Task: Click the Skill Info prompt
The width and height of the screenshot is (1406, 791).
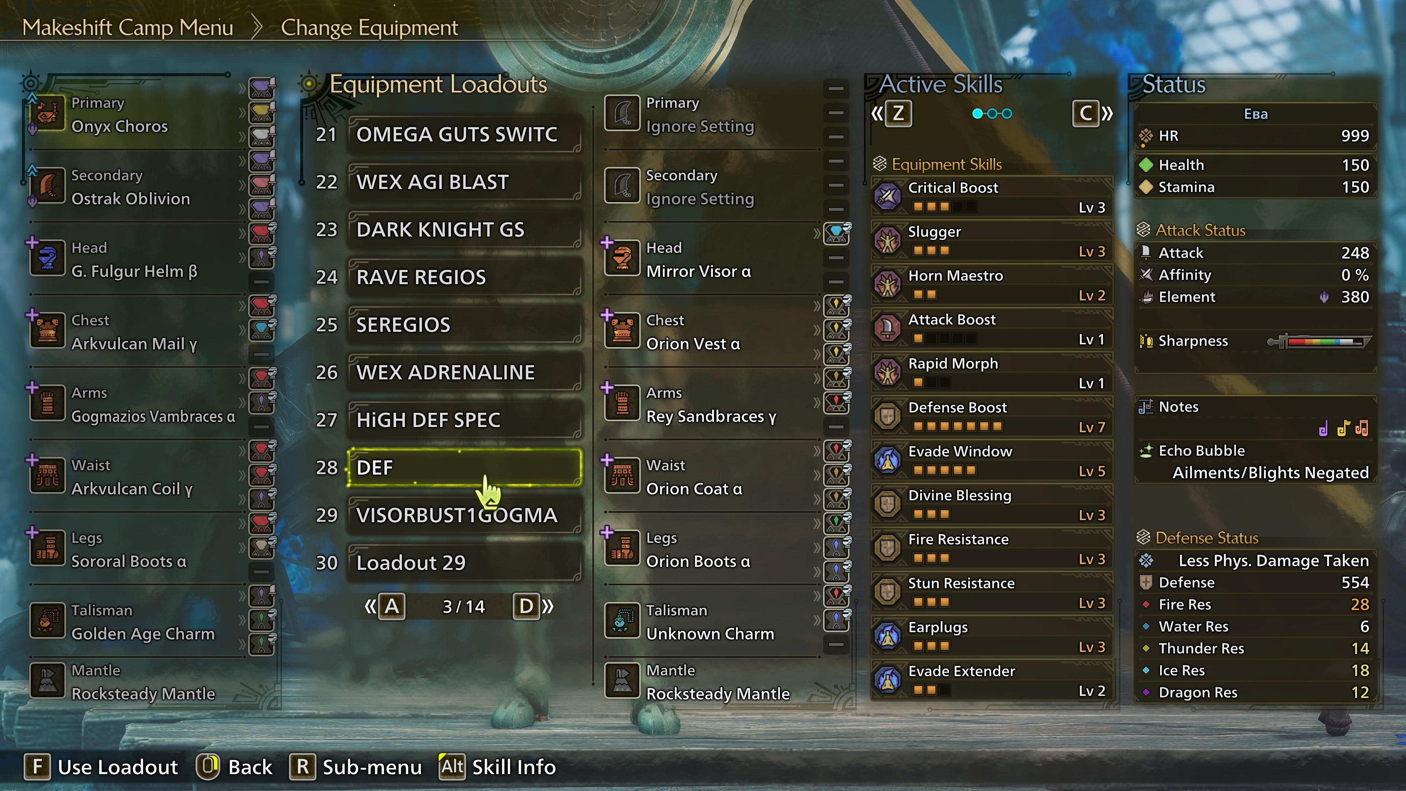Action: point(498,767)
